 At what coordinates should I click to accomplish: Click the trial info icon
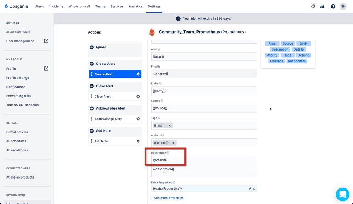point(178,19)
